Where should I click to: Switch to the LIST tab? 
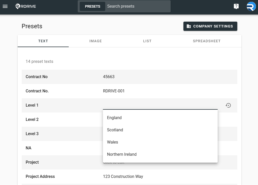pyautogui.click(x=147, y=41)
